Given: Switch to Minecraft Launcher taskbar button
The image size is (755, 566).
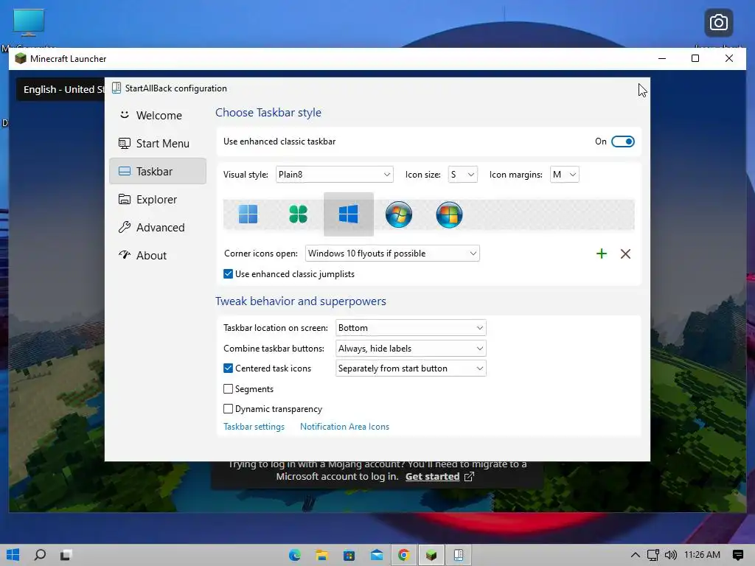Looking at the screenshot, I should (431, 556).
